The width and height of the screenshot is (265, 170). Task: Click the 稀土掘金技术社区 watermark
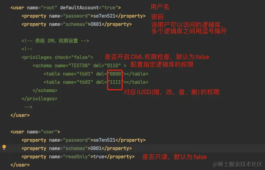tap(237, 164)
